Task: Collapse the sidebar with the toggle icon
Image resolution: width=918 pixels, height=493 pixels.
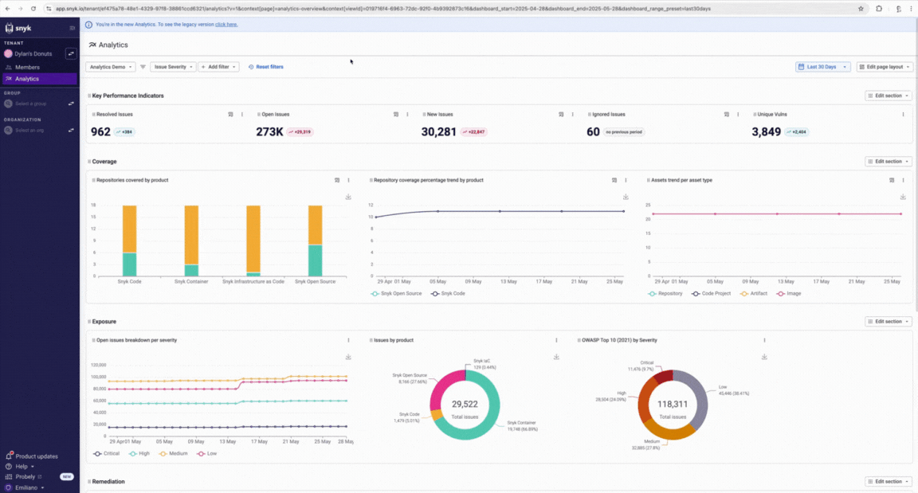Action: click(x=72, y=28)
